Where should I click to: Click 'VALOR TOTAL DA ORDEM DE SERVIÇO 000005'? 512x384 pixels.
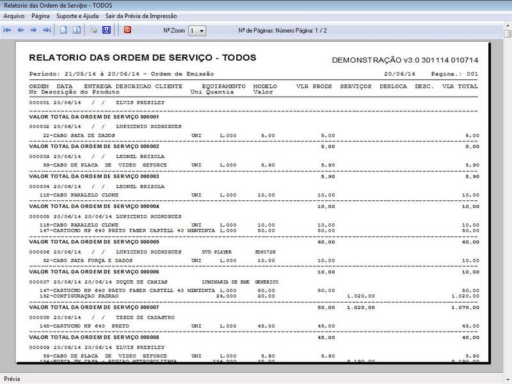click(x=94, y=242)
